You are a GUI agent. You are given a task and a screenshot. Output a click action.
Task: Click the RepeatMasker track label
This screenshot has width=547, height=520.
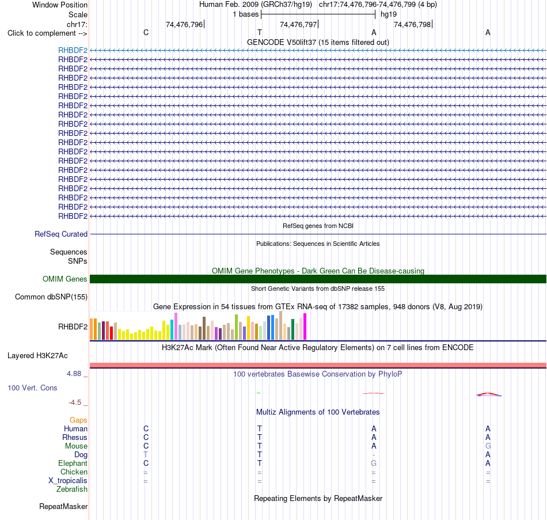(x=63, y=507)
